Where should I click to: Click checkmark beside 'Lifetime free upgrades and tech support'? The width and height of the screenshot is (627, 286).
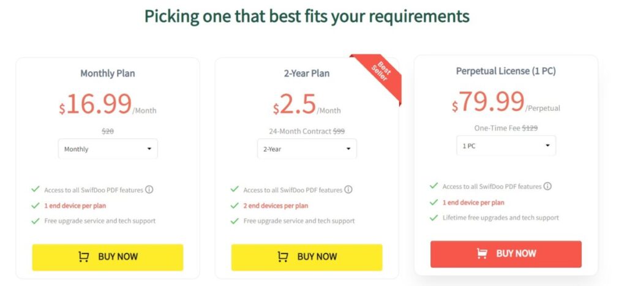(434, 217)
